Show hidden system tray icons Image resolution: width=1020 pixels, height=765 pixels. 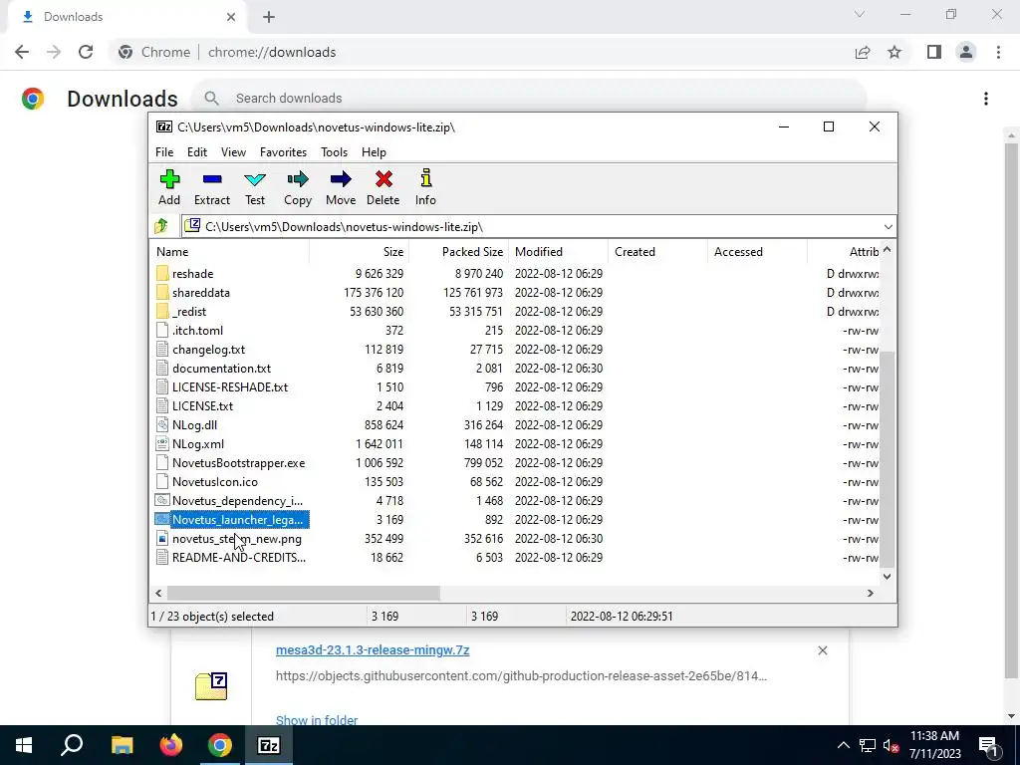click(x=843, y=745)
